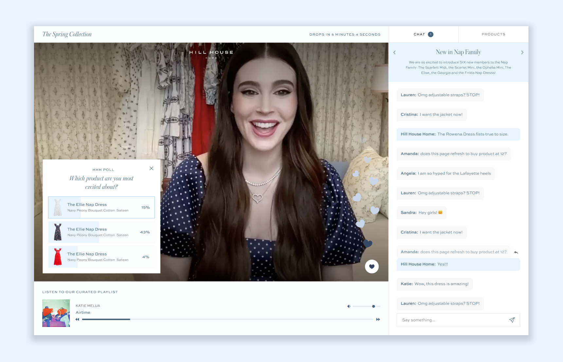The height and width of the screenshot is (362, 563).
Task: Play the Katie Melua album art thumbnail
Action: [x=56, y=313]
